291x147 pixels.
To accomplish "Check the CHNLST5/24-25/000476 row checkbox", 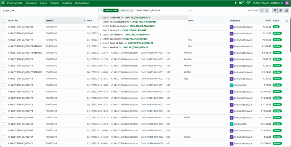I will tap(4, 79).
